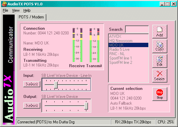Click the Transmit level meter
This screenshot has width=178, height=127.
point(94,45)
